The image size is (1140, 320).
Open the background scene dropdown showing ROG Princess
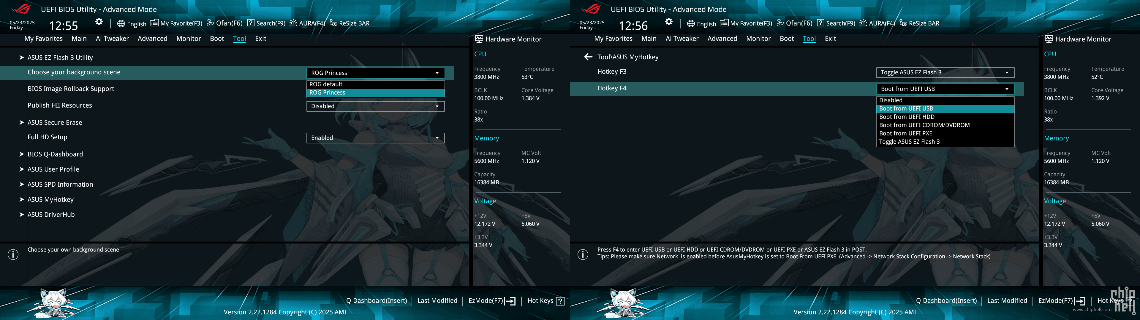[x=375, y=73]
